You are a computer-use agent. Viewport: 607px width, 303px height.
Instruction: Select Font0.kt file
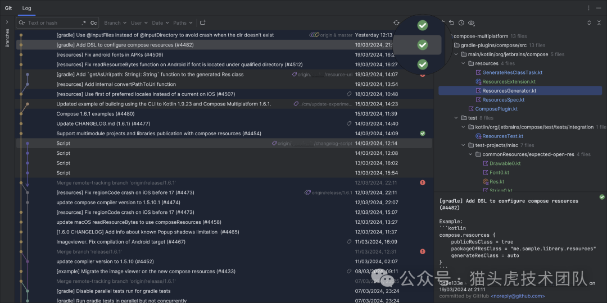pos(499,172)
